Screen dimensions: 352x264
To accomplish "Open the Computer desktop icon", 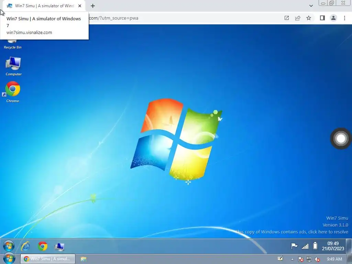I will [x=13, y=66].
